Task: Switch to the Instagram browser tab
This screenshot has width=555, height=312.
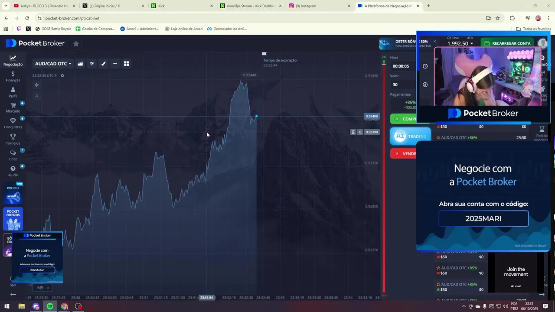Action: point(319,6)
